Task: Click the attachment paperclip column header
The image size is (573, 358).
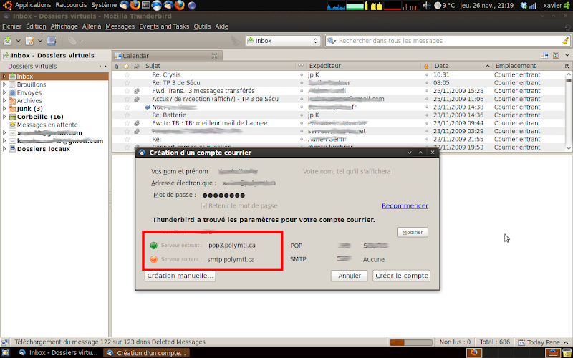Action: click(x=137, y=66)
